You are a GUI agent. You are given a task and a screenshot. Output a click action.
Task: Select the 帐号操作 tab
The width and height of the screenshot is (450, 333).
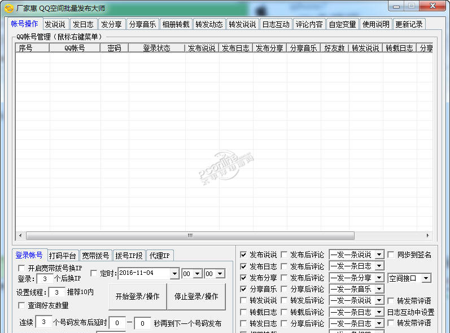click(24, 24)
